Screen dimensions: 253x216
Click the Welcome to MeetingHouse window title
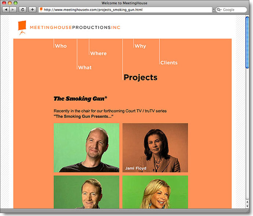pyautogui.click(x=124, y=3)
